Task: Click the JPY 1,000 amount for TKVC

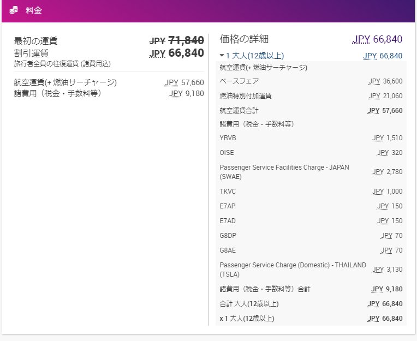Action: coord(387,192)
